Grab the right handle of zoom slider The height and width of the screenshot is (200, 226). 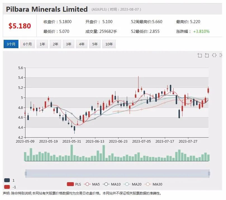coord(209,174)
